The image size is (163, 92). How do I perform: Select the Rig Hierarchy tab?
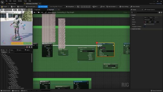pyautogui.click(x=3, y=50)
